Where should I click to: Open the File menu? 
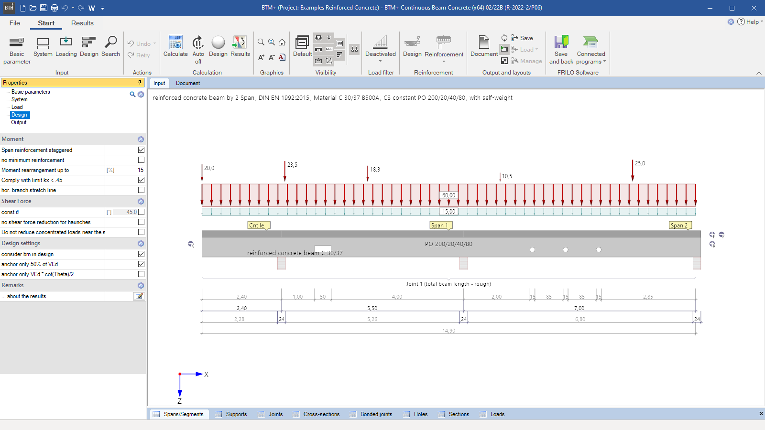[x=15, y=23]
